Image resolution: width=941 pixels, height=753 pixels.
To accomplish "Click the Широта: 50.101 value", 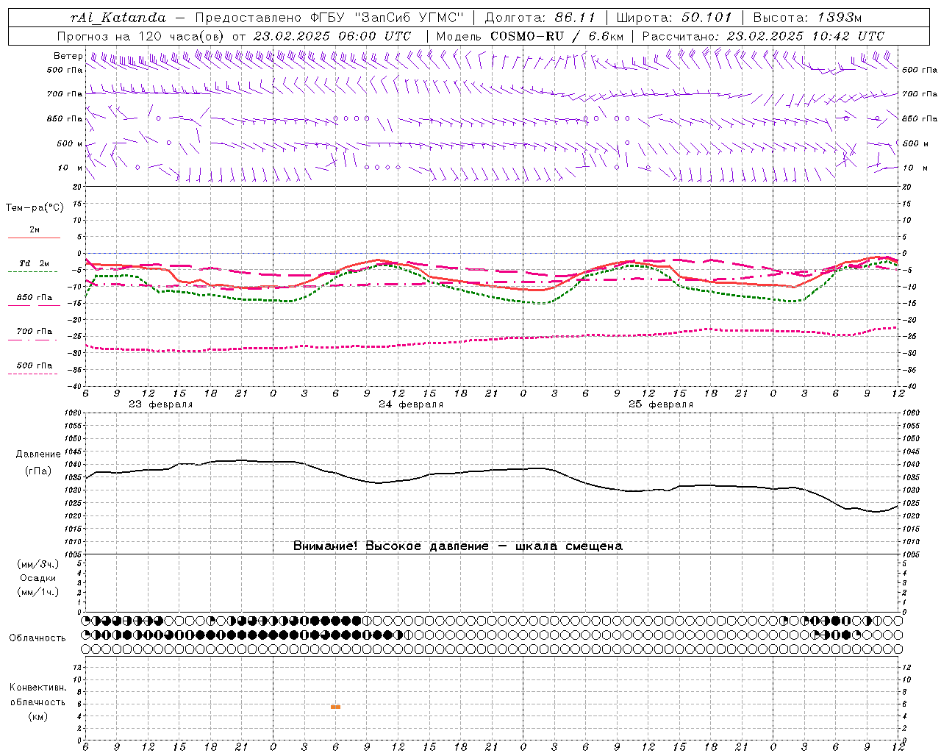I will tap(674, 18).
